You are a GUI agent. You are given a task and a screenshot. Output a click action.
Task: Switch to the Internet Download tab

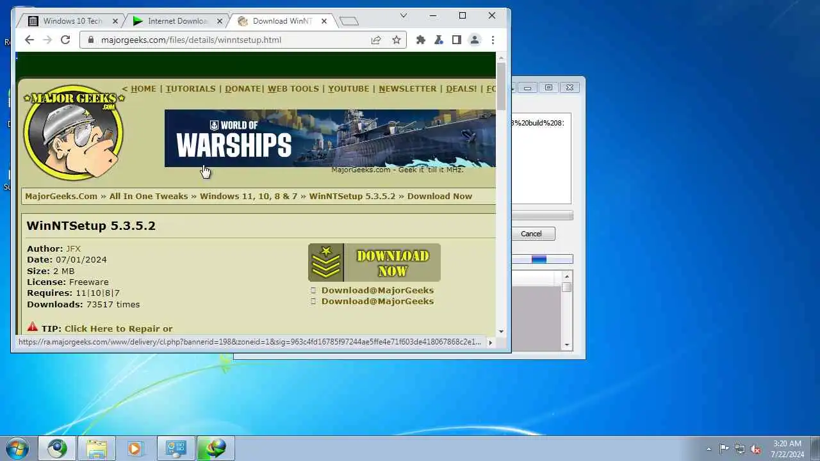tap(176, 21)
